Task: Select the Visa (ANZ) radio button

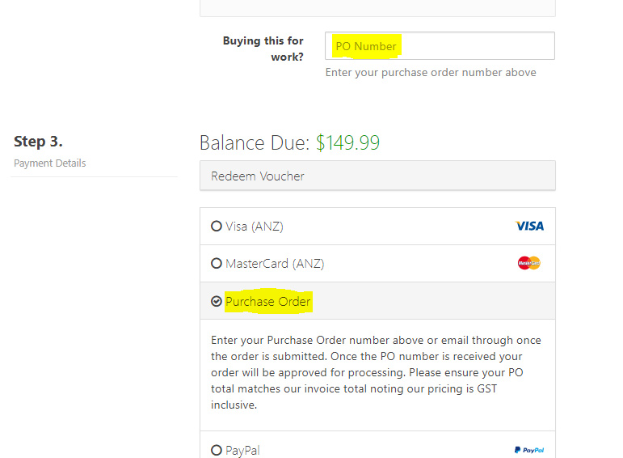Action: tap(216, 226)
